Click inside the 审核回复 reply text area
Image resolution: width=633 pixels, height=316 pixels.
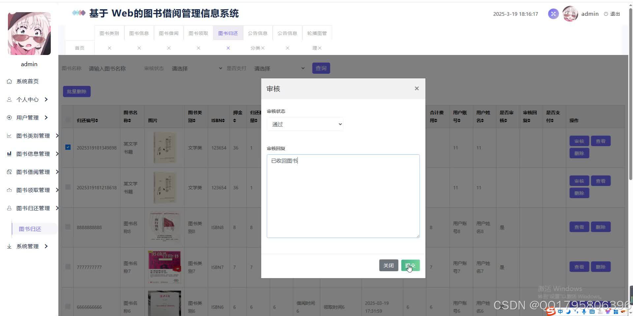343,196
